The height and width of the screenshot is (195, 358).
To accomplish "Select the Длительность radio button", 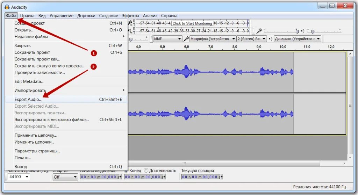I will 146,171.
